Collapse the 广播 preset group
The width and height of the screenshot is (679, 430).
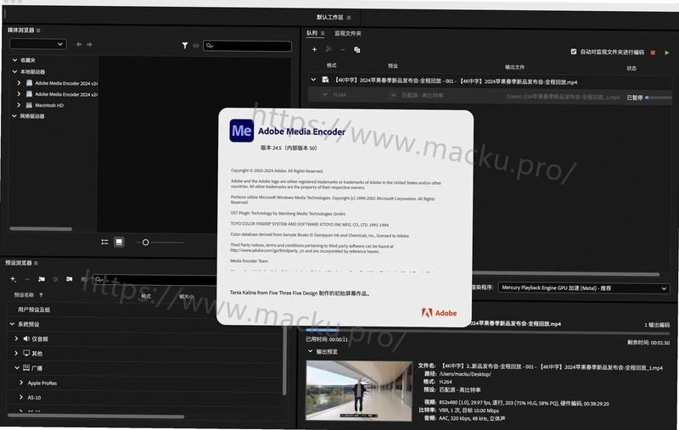16,368
